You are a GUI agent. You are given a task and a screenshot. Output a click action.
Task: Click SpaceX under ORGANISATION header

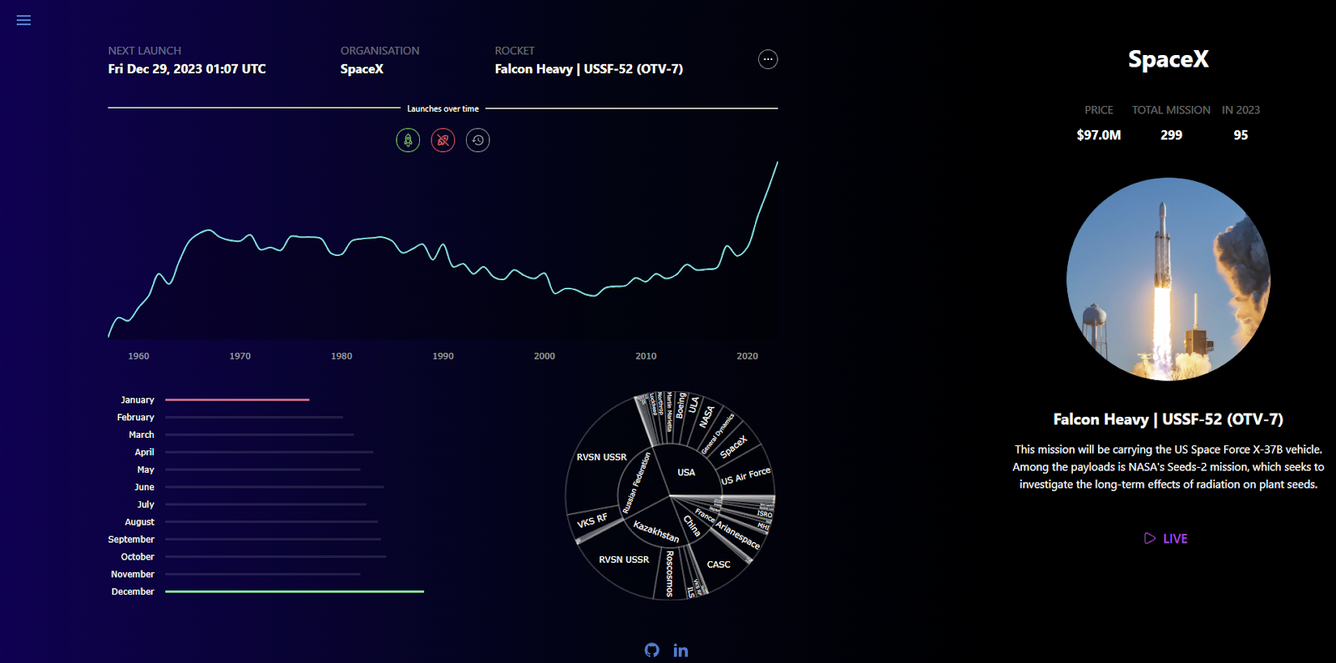coord(362,69)
